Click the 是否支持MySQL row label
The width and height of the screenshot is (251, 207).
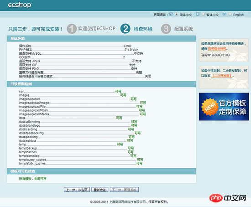click(x=30, y=54)
